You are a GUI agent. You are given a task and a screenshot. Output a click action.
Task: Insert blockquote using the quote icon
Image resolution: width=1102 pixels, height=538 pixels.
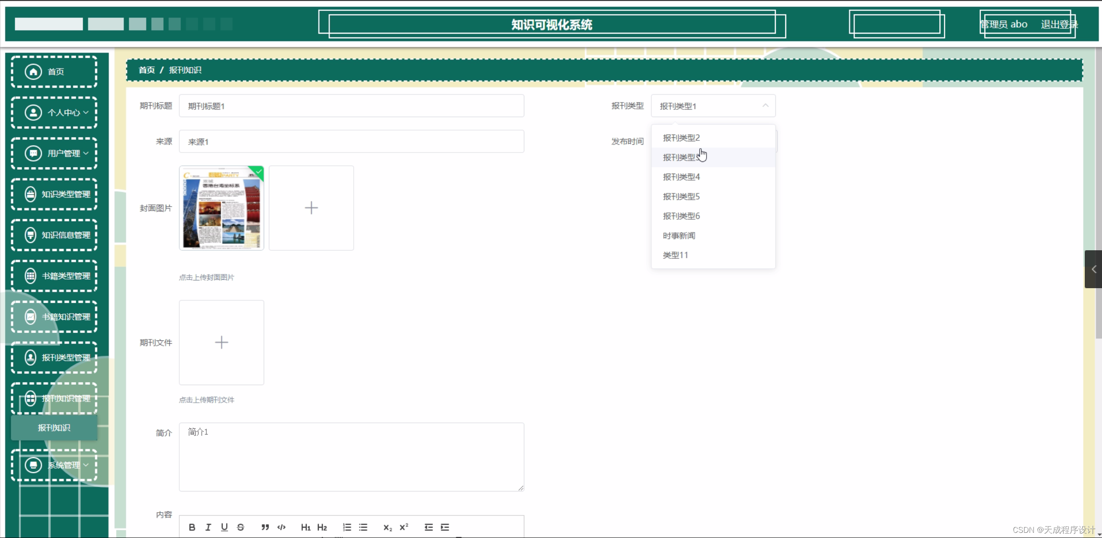pyautogui.click(x=265, y=527)
